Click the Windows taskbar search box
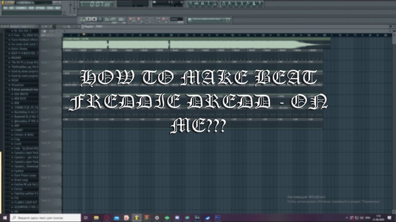 click(46, 218)
